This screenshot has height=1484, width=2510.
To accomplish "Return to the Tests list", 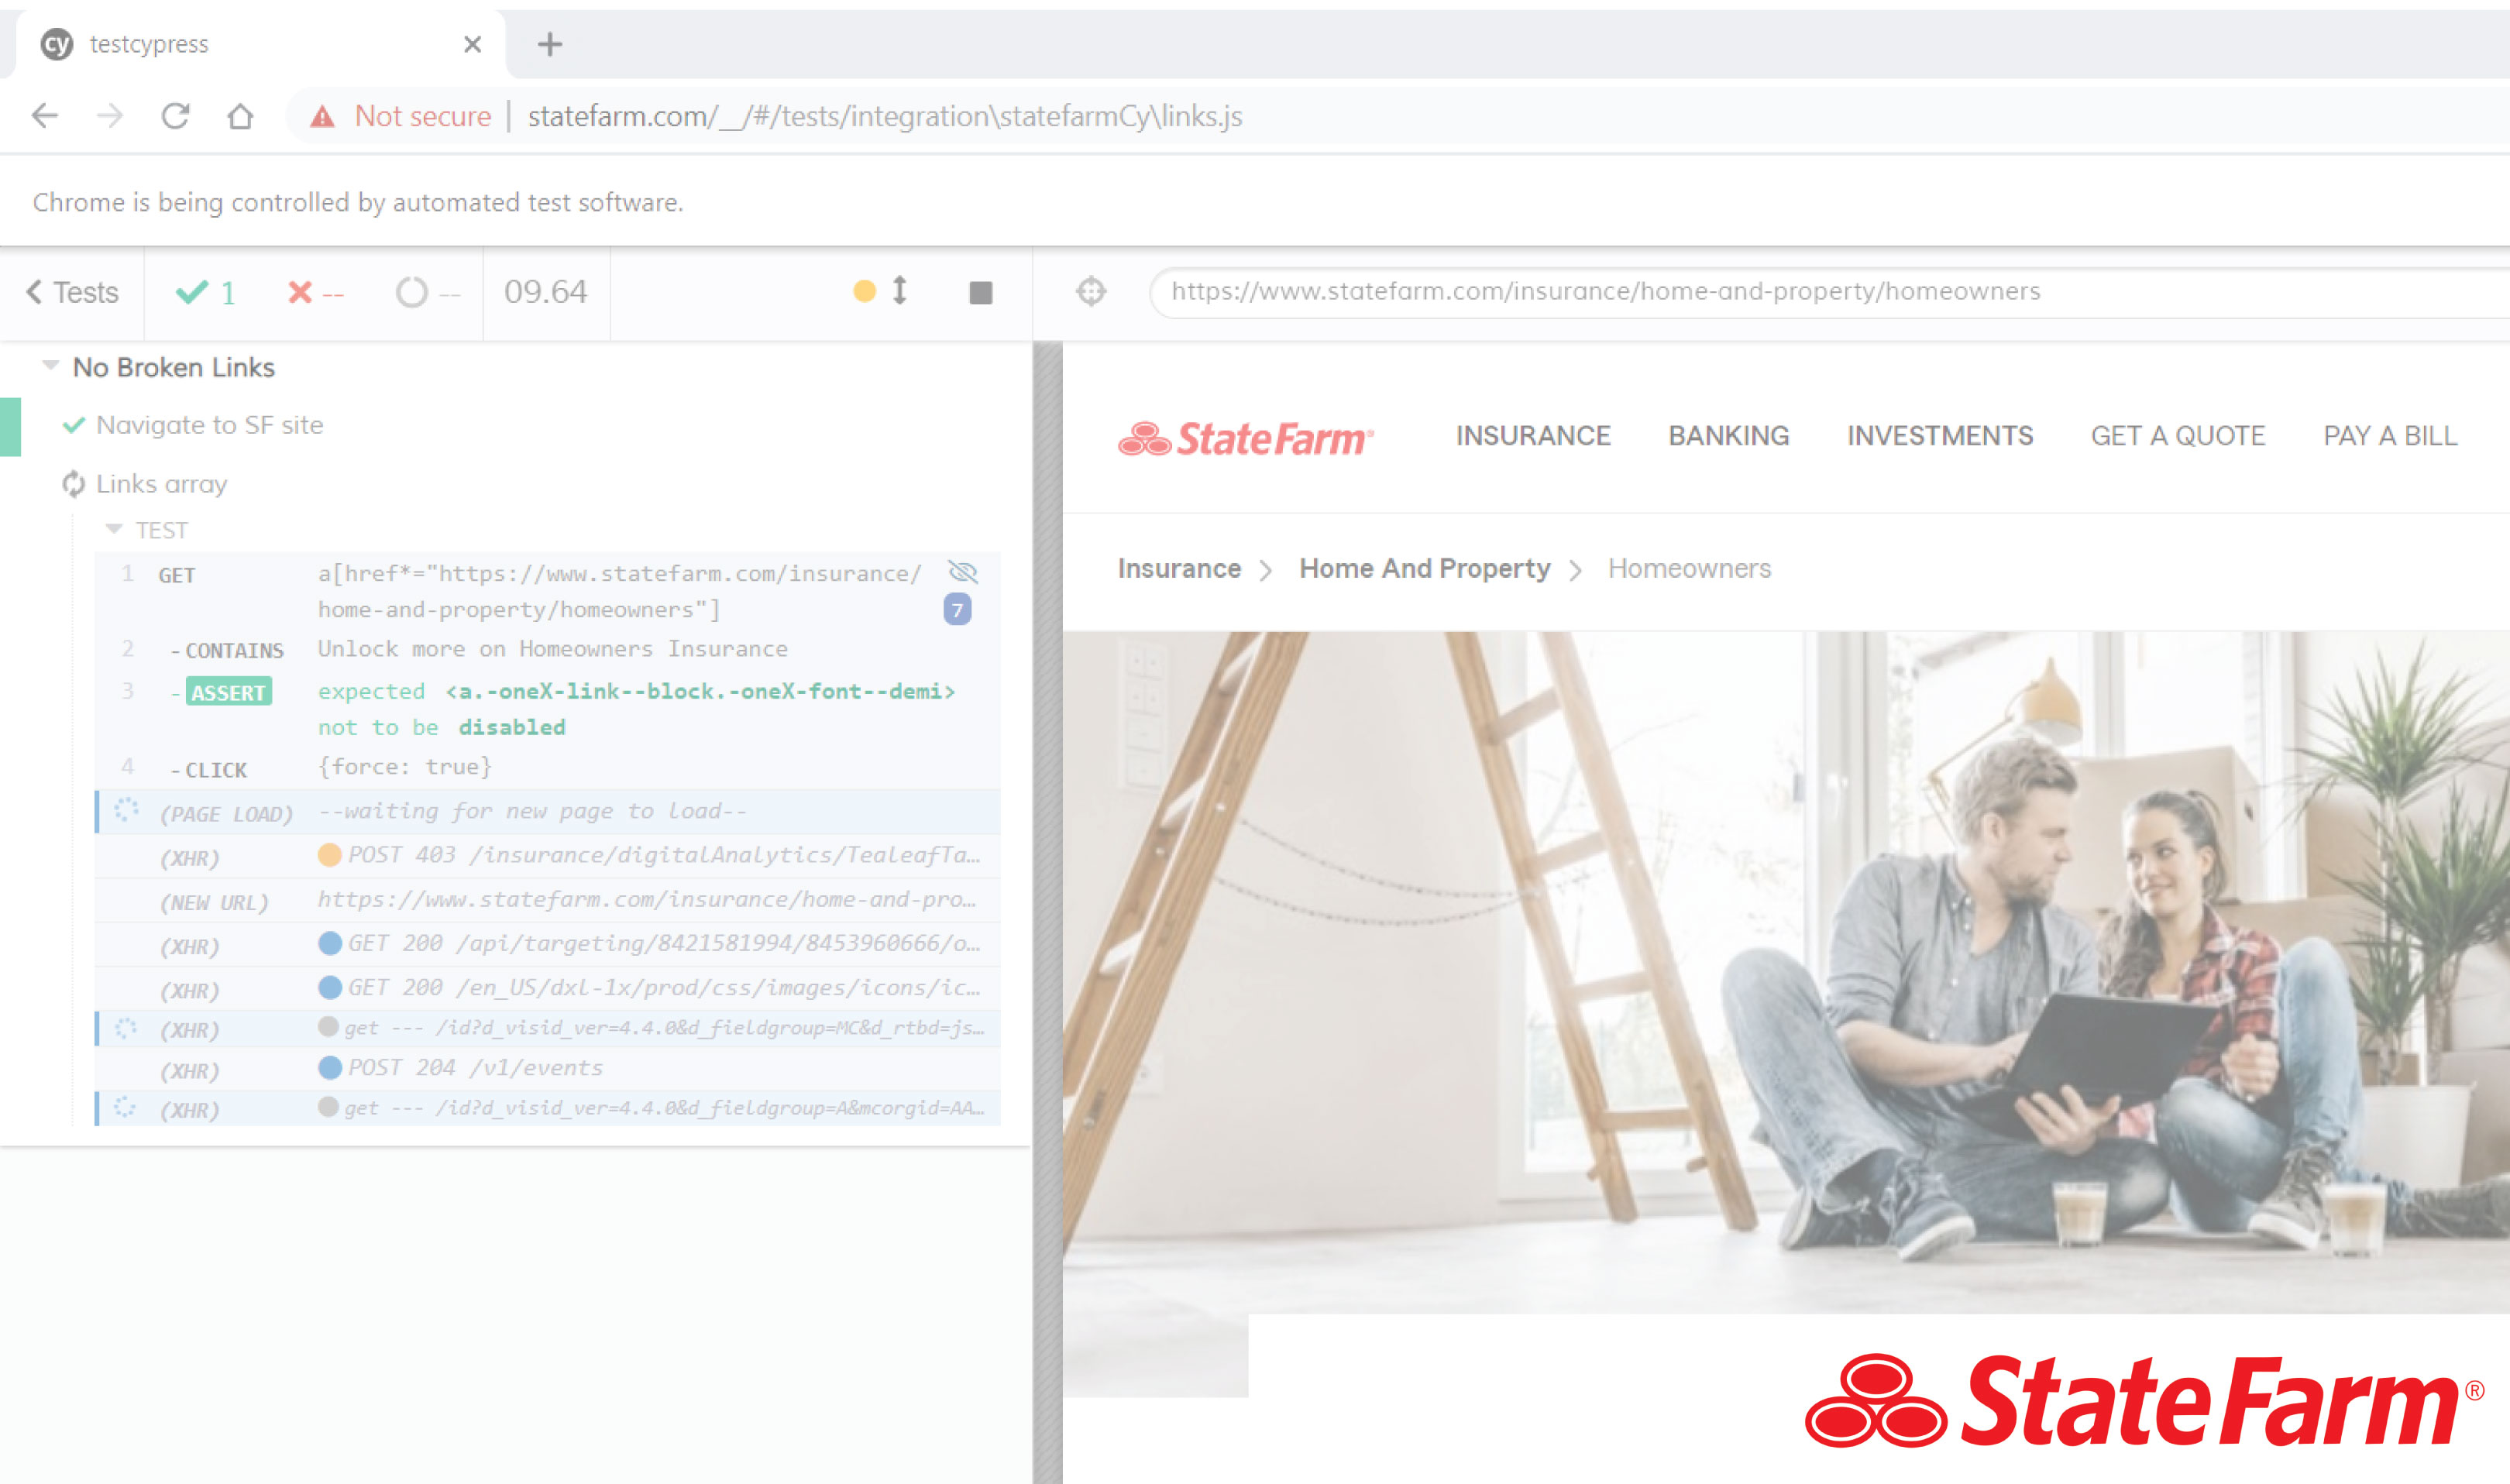I will pyautogui.click(x=72, y=292).
